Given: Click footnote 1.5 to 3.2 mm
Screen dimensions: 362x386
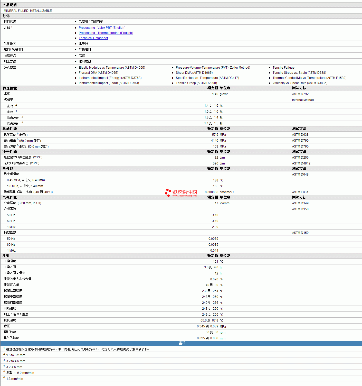Looking at the screenshot, I should 16,355.
